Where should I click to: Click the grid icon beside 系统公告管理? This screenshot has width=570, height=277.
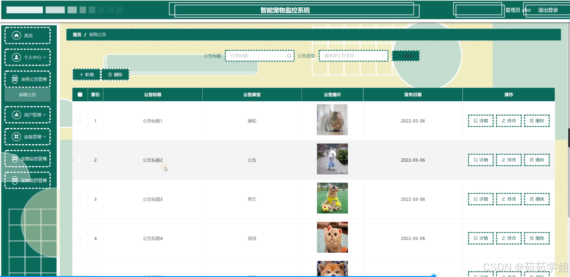point(15,79)
